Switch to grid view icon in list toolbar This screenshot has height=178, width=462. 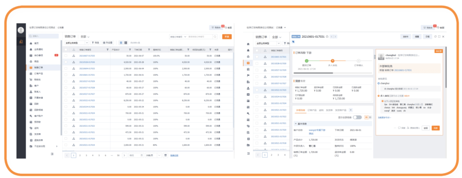click(x=125, y=43)
